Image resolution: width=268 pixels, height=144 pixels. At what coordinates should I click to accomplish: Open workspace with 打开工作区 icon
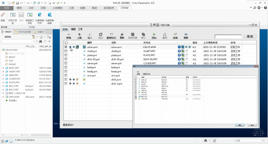point(13,15)
